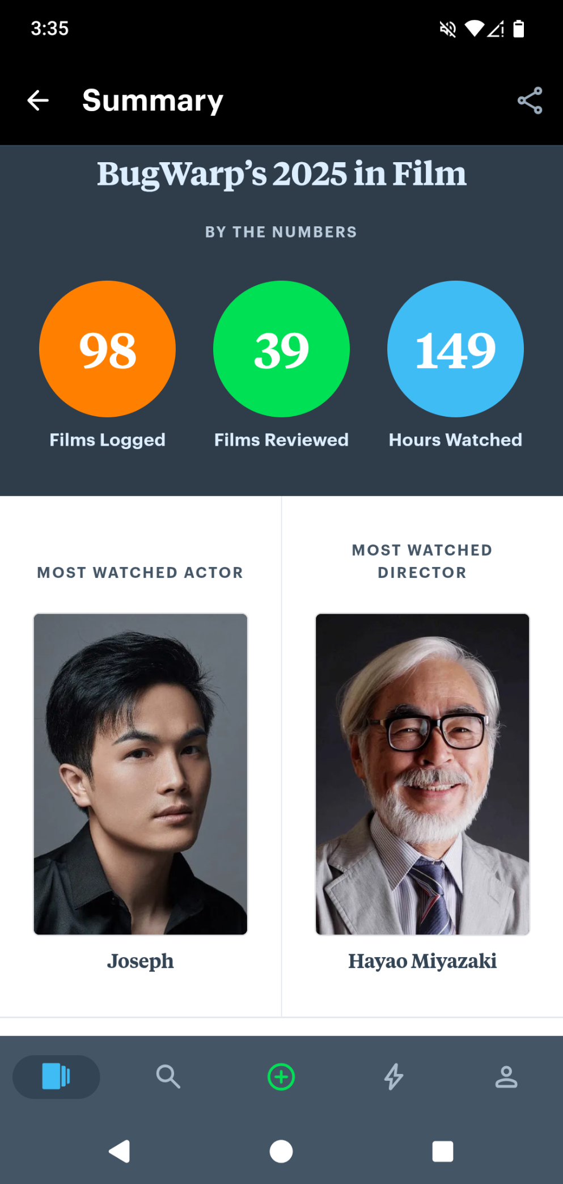Tap the green 39 Films Reviewed circle
Screen dimensions: 563x1184
pyautogui.click(x=281, y=349)
